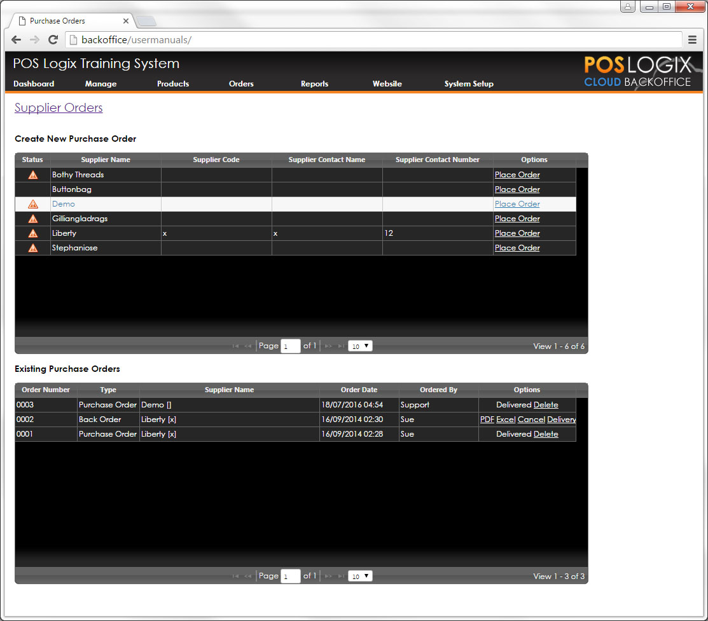Screen dimensions: 708x621
Task: Click the Supplier Orders heading link
Action: (x=59, y=108)
